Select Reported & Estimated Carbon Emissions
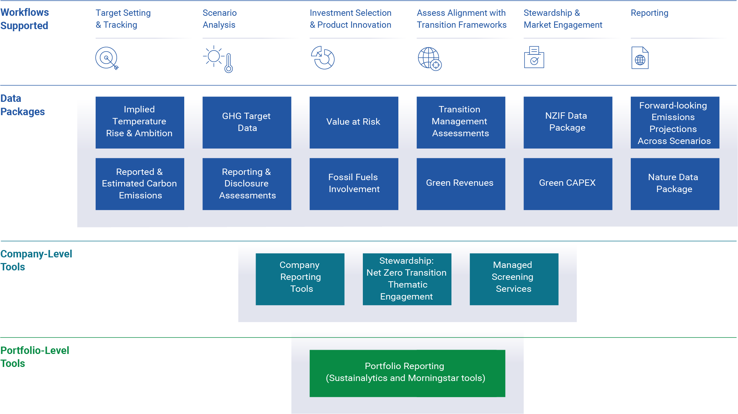Viewport: 738px width, 414px height. tap(140, 184)
